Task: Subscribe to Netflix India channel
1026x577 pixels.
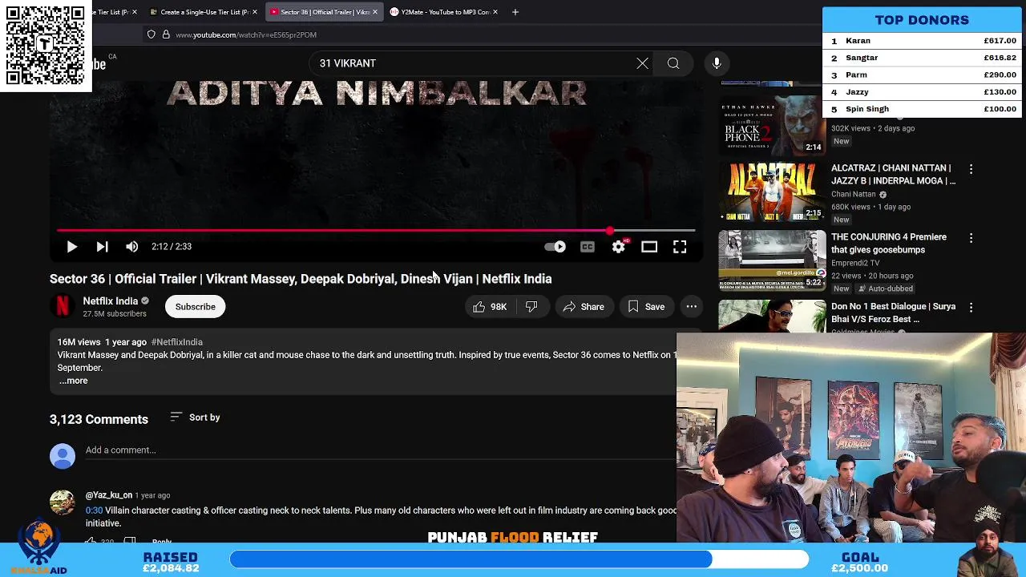Action: click(x=196, y=307)
